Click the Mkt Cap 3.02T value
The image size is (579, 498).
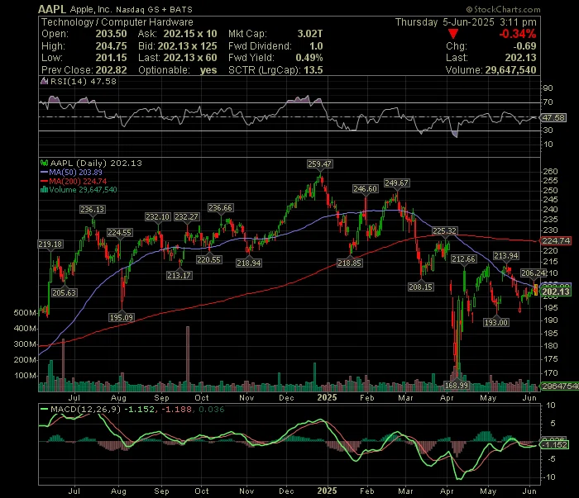[310, 34]
